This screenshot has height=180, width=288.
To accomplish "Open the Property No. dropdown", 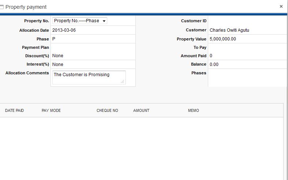I will [x=80, y=21].
